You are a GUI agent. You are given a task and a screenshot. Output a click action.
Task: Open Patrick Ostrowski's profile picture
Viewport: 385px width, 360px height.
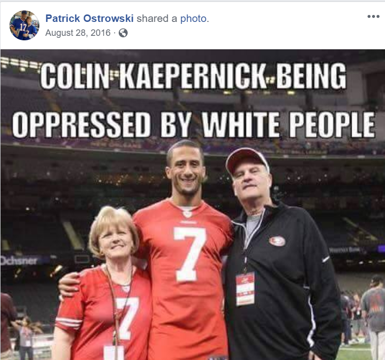coord(24,25)
